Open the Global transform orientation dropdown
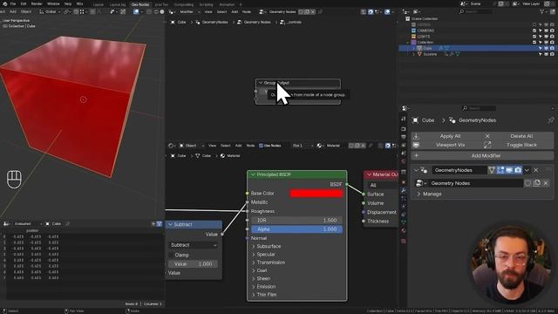The height and width of the screenshot is (314, 558). coord(50,11)
